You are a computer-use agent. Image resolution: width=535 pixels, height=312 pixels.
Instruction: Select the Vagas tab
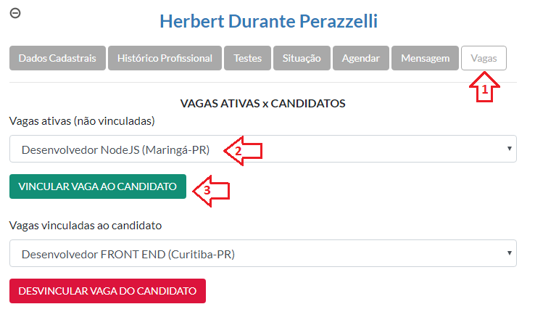coord(484,58)
